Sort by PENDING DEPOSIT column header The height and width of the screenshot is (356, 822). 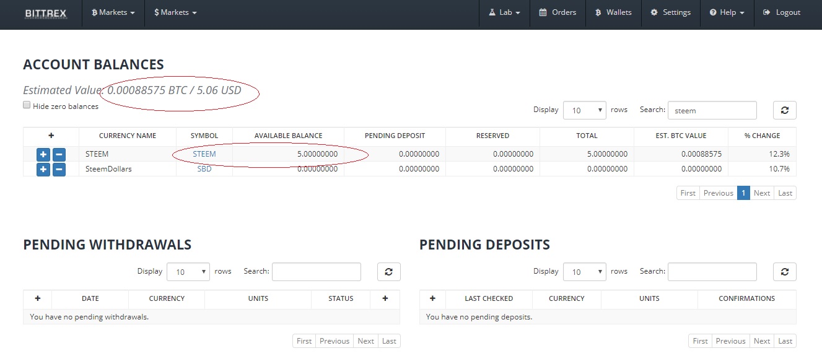click(395, 136)
